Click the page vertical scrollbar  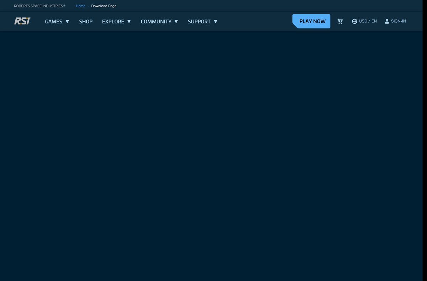(425, 140)
